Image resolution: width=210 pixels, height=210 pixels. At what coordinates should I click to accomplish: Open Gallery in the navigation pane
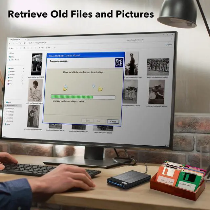12,57
